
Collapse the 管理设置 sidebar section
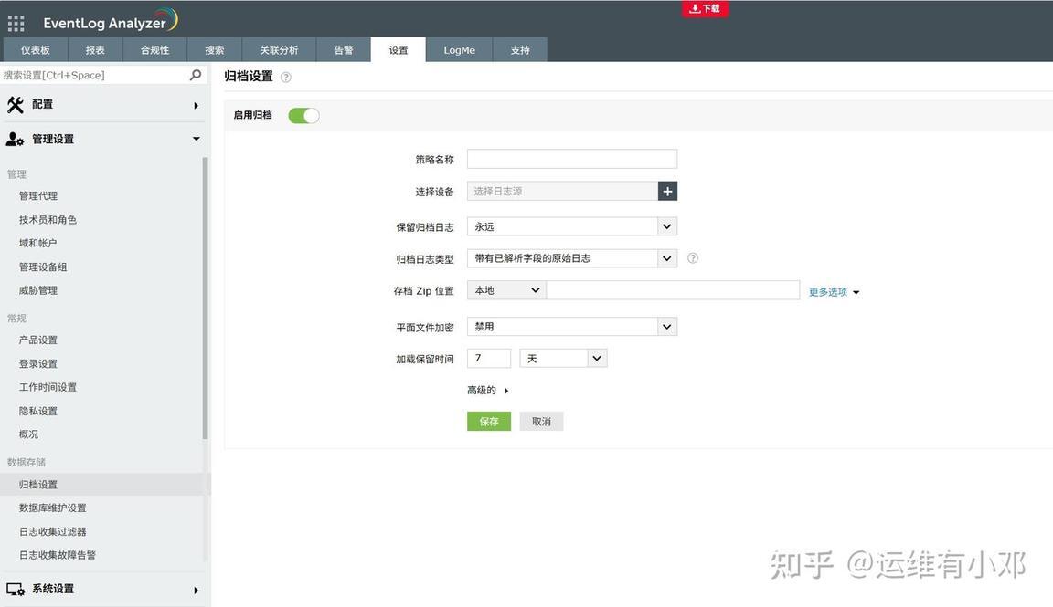tap(197, 139)
